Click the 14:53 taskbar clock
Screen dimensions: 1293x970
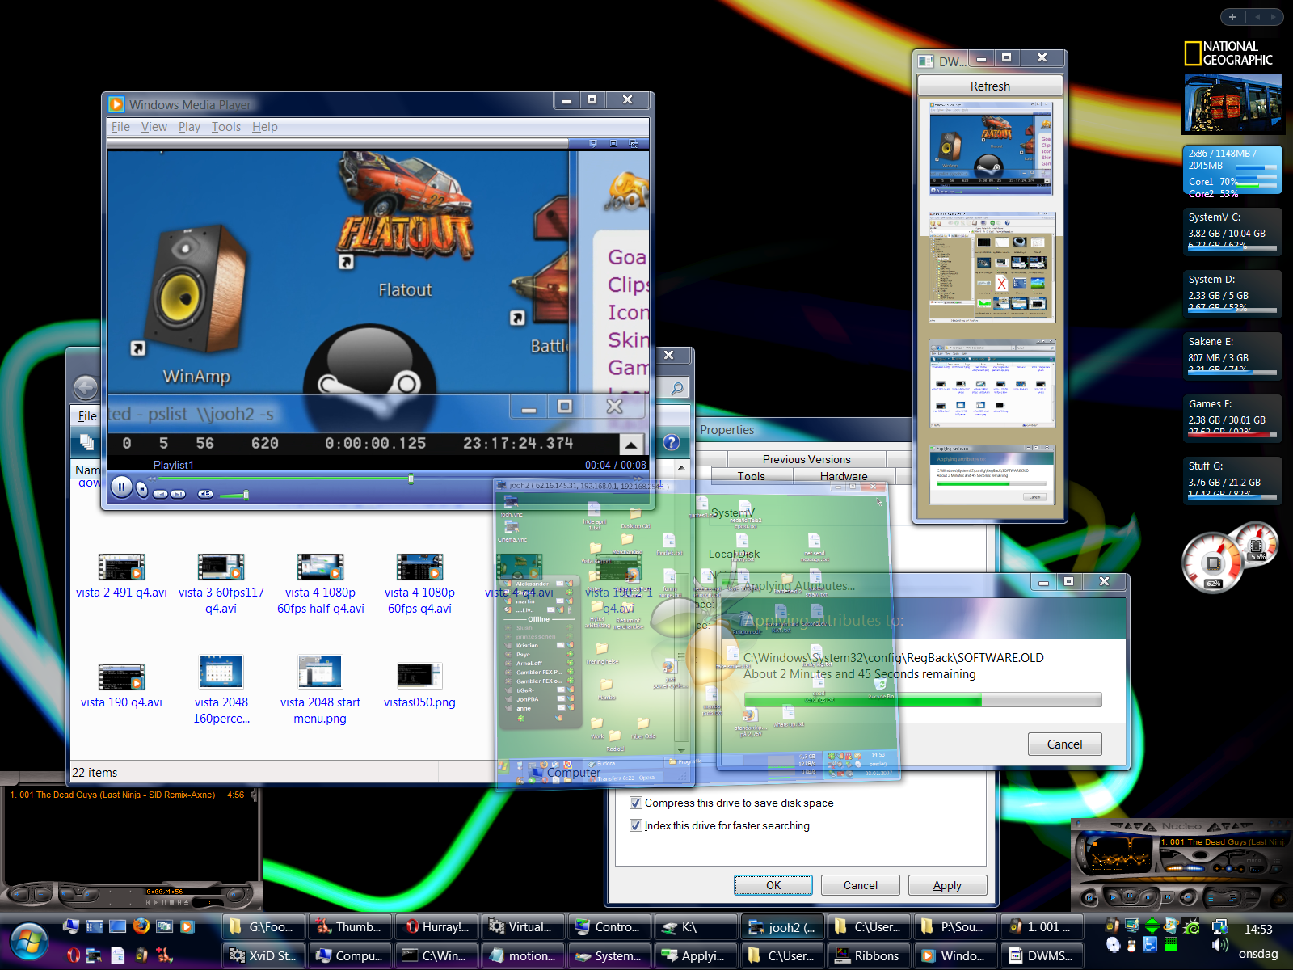click(x=1258, y=930)
